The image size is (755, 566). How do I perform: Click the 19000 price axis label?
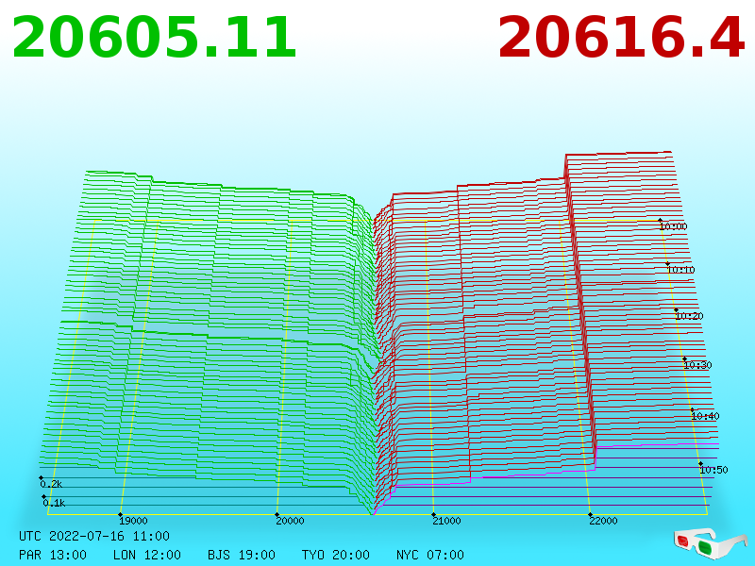coord(133,521)
